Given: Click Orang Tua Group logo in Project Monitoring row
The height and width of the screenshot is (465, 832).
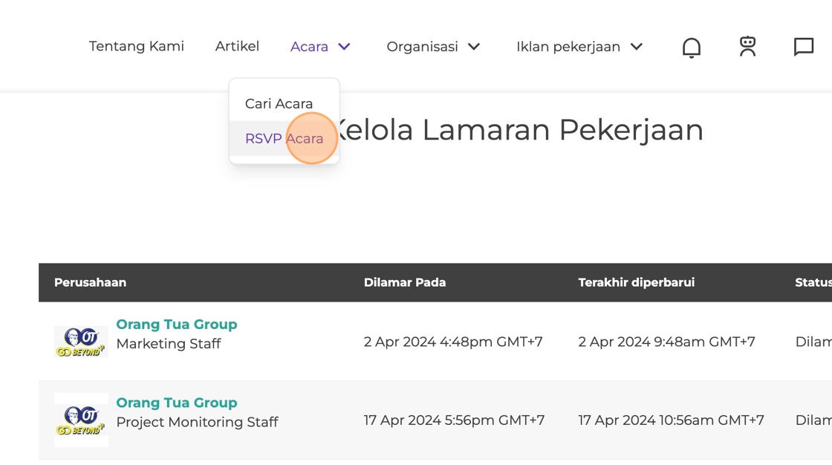Looking at the screenshot, I should pyautogui.click(x=81, y=420).
